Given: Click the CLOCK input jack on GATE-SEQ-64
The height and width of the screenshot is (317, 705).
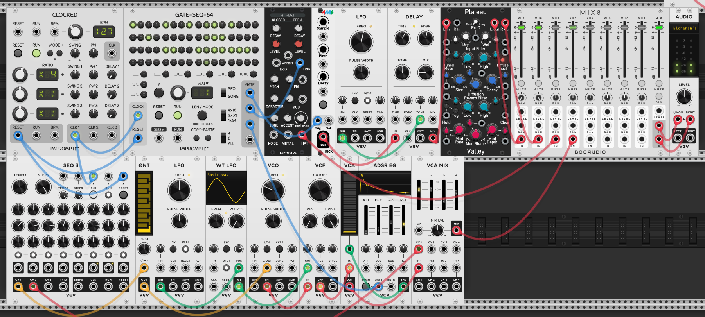Looking at the screenshot, I should tap(138, 116).
